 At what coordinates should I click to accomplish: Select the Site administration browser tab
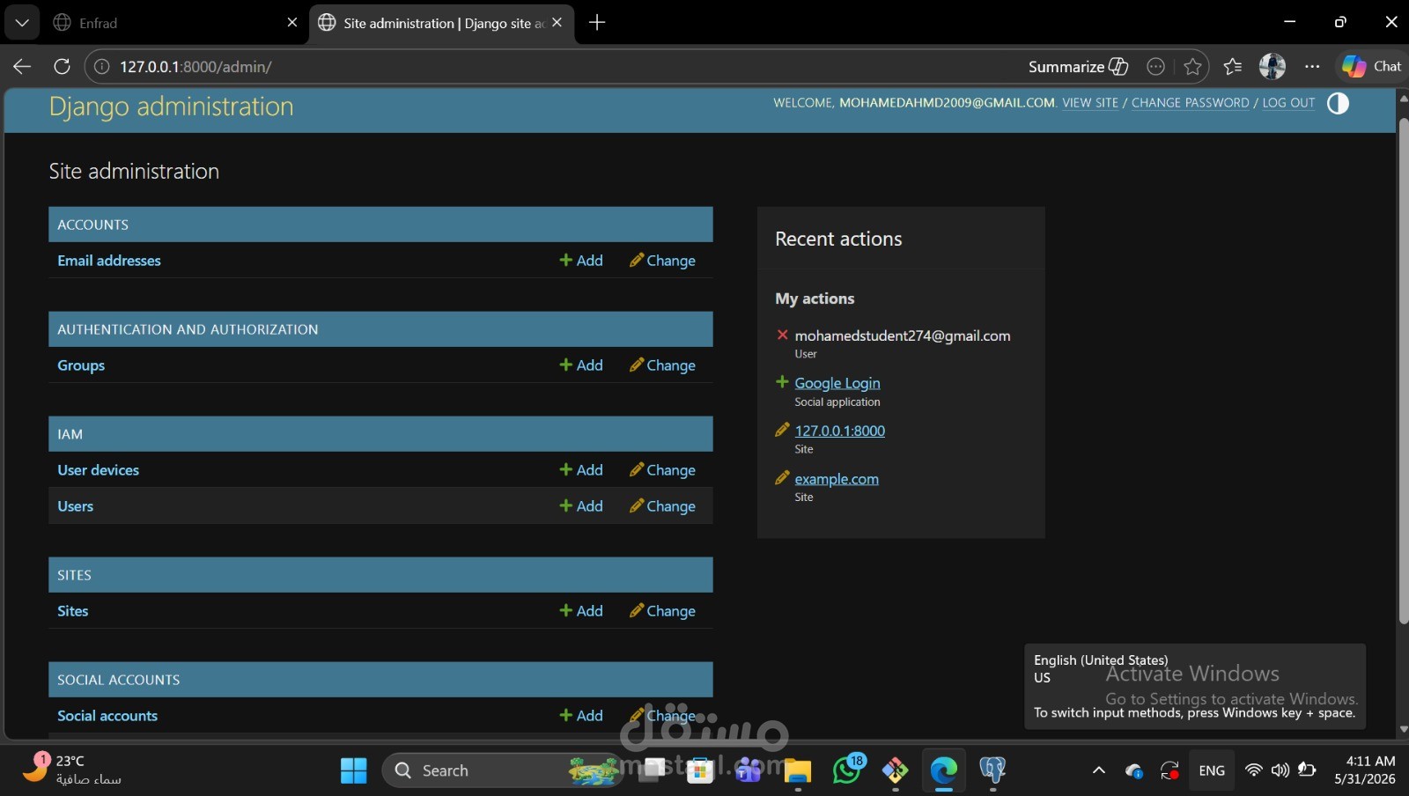click(441, 23)
